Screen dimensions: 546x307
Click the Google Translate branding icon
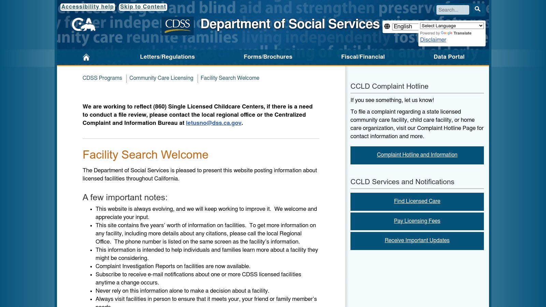point(446,33)
